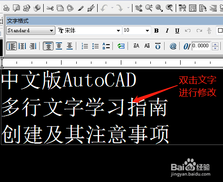223x182 pixels.
Task: Toggle Italic formatting
Action: [x=167, y=31]
